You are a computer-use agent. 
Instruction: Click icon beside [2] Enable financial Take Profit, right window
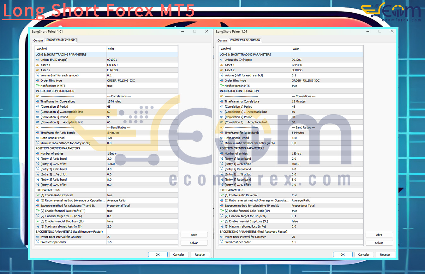(222, 211)
